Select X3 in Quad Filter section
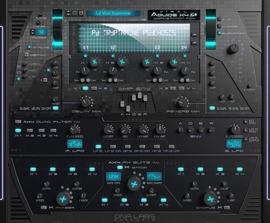The width and height of the screenshot is (270, 223). pyautogui.click(x=42, y=130)
